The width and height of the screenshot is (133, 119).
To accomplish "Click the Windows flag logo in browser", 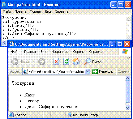I will point(125,52).
